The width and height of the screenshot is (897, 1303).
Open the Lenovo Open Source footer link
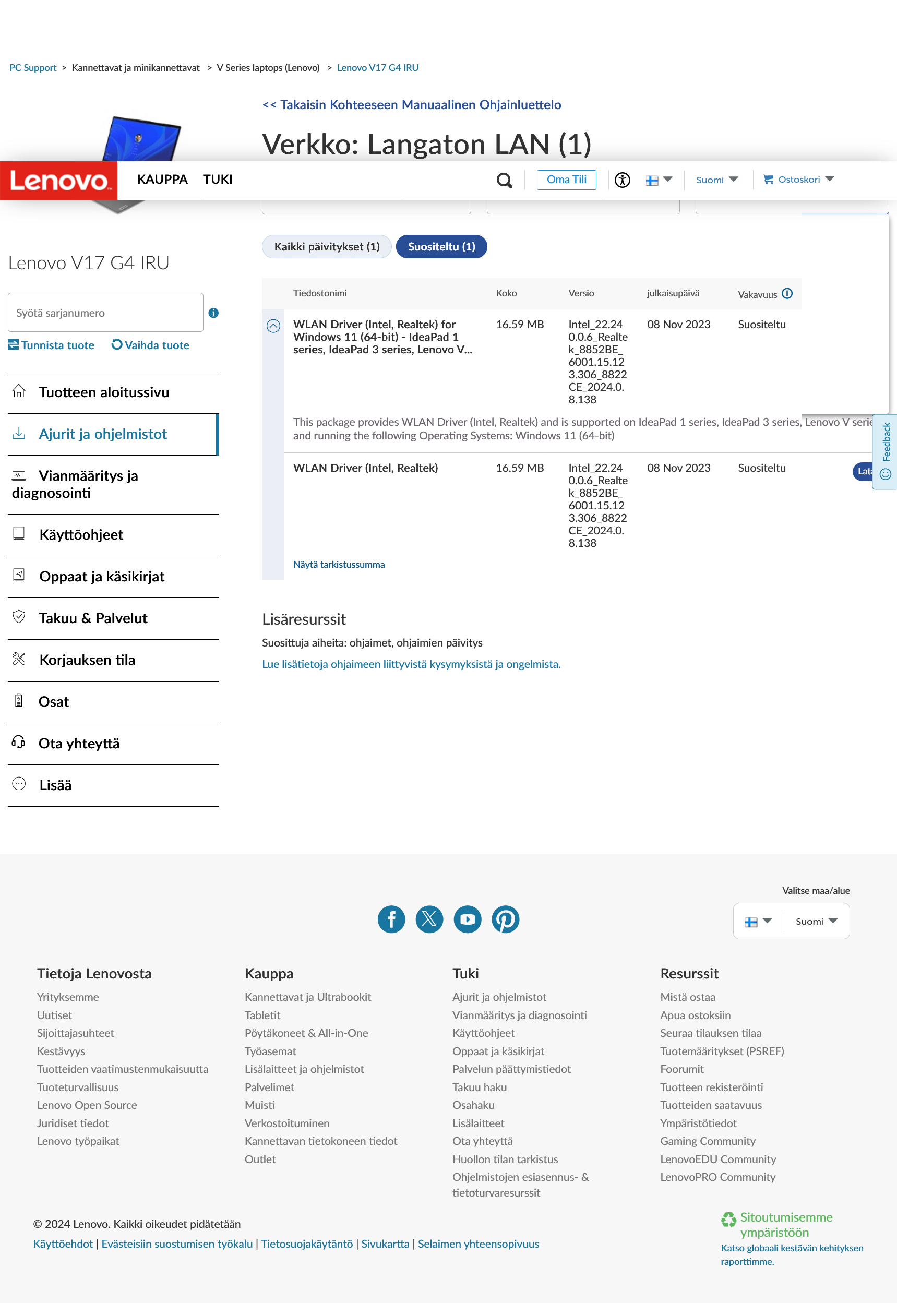(87, 1105)
